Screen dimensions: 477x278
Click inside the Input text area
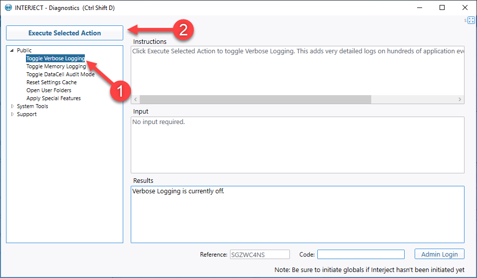(297, 145)
